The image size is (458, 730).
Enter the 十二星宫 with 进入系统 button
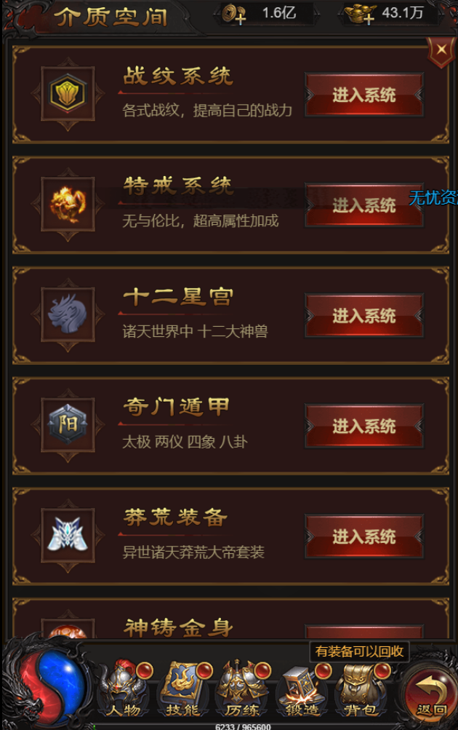(x=364, y=315)
